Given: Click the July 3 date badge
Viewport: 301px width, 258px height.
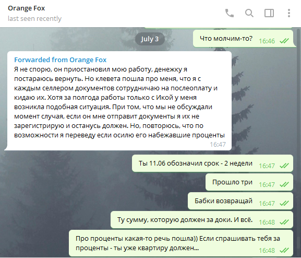Looking at the screenshot, I should coord(150,39).
